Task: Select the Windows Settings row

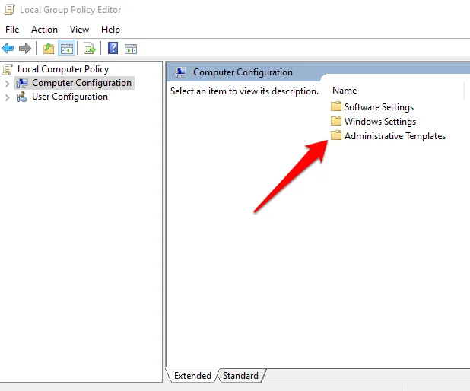Action: pyautogui.click(x=380, y=122)
